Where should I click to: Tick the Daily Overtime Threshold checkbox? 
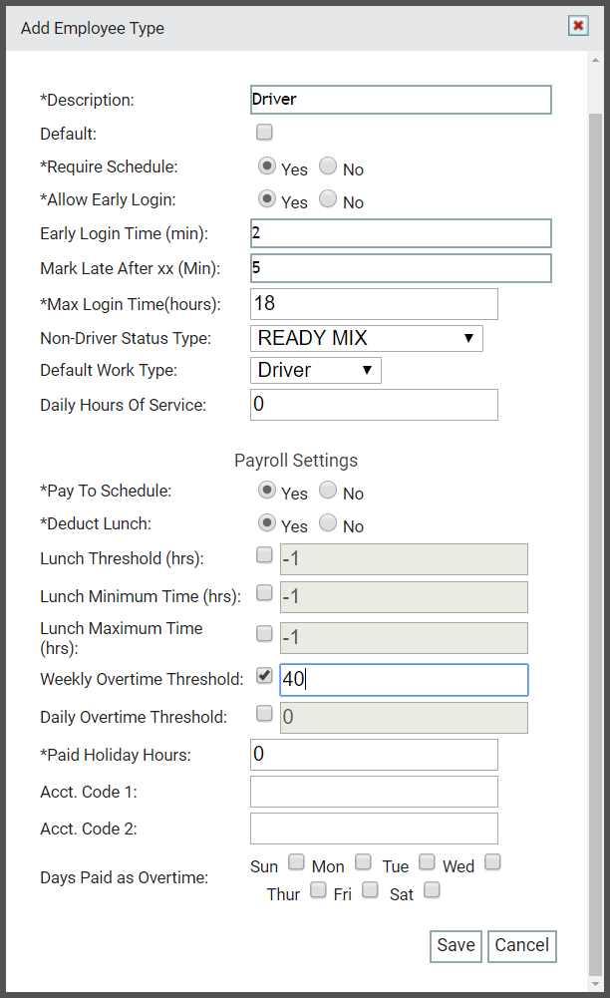(x=264, y=713)
